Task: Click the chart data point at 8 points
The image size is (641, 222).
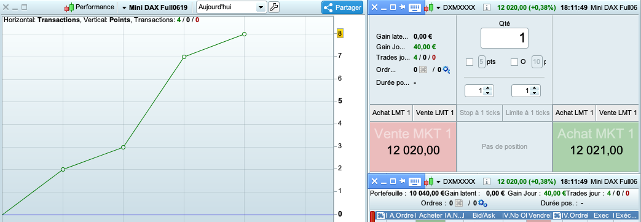Action: 244,34
